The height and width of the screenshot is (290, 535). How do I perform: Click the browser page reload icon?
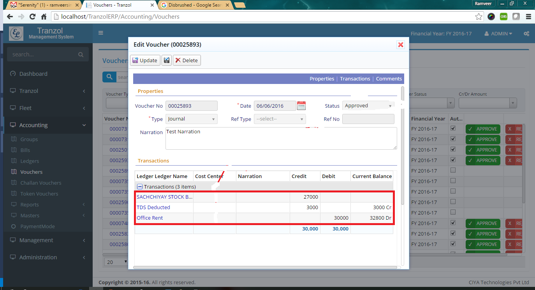(33, 16)
